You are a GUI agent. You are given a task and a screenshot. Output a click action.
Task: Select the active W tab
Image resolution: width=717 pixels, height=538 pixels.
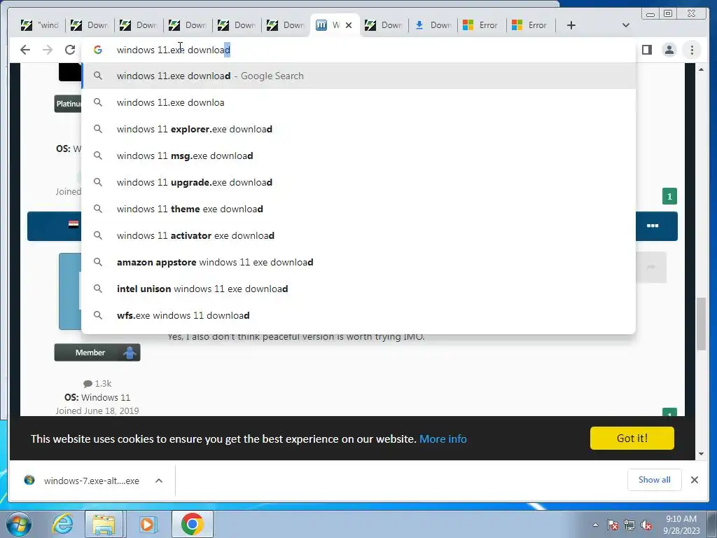coord(329,25)
